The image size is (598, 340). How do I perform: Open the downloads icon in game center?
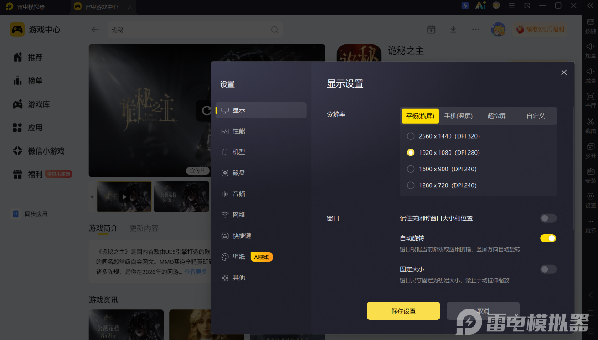453,30
